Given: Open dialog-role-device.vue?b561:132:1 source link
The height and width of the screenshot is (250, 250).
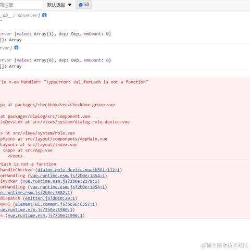Looking at the screenshot, I should click(x=79, y=170).
